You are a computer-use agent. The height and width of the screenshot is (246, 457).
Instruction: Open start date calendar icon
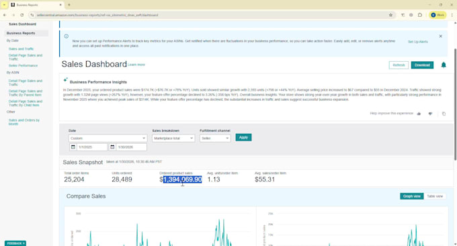73,147
